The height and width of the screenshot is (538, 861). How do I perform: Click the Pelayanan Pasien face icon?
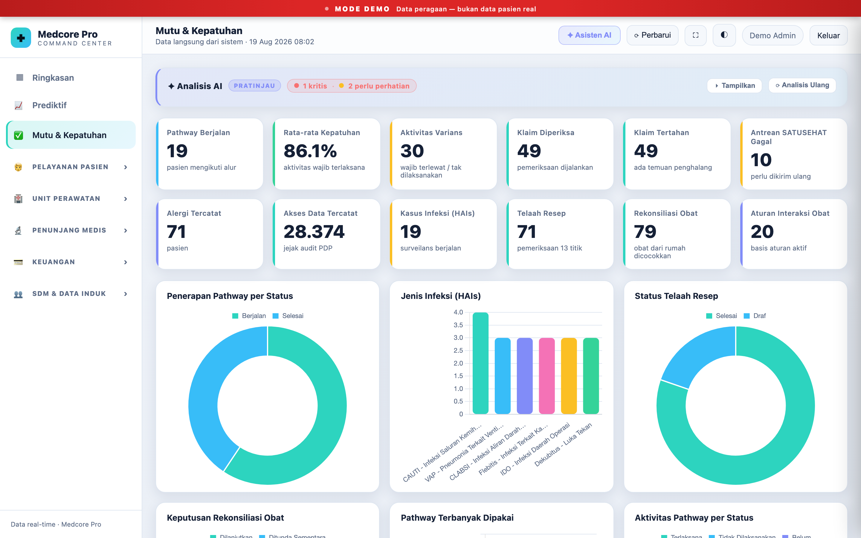coord(19,167)
